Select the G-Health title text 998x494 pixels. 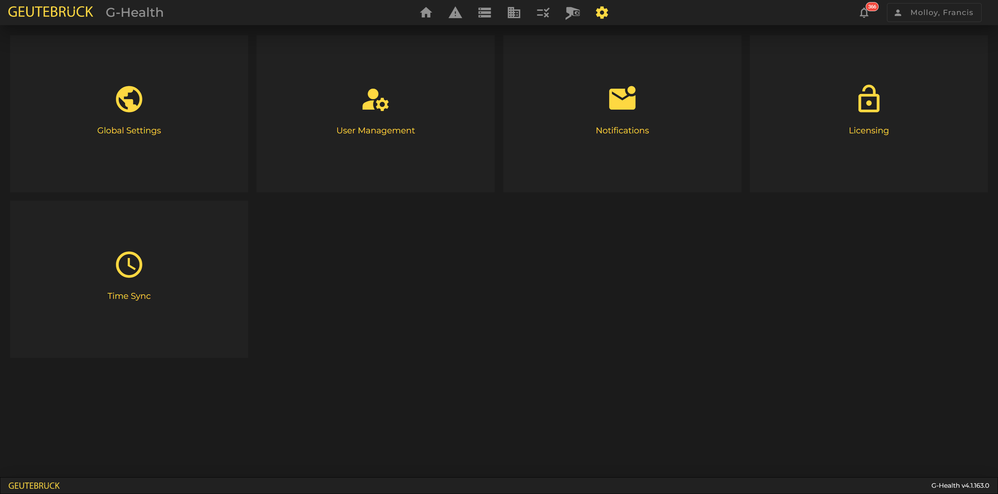click(134, 13)
